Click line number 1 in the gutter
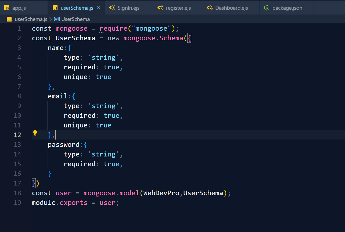Image resolution: width=345 pixels, height=232 pixels. tap(19, 28)
